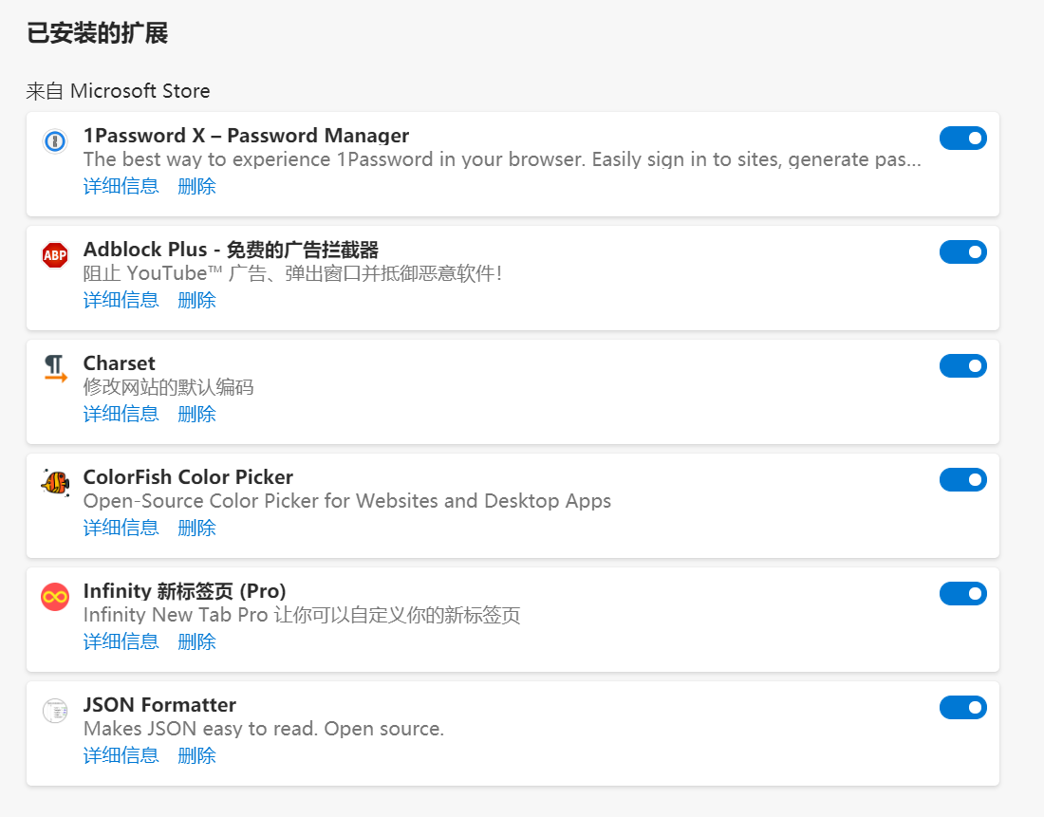Viewport: 1044px width, 817px height.
Task: Click the ColorFish Color Picker title text
Action: (189, 476)
